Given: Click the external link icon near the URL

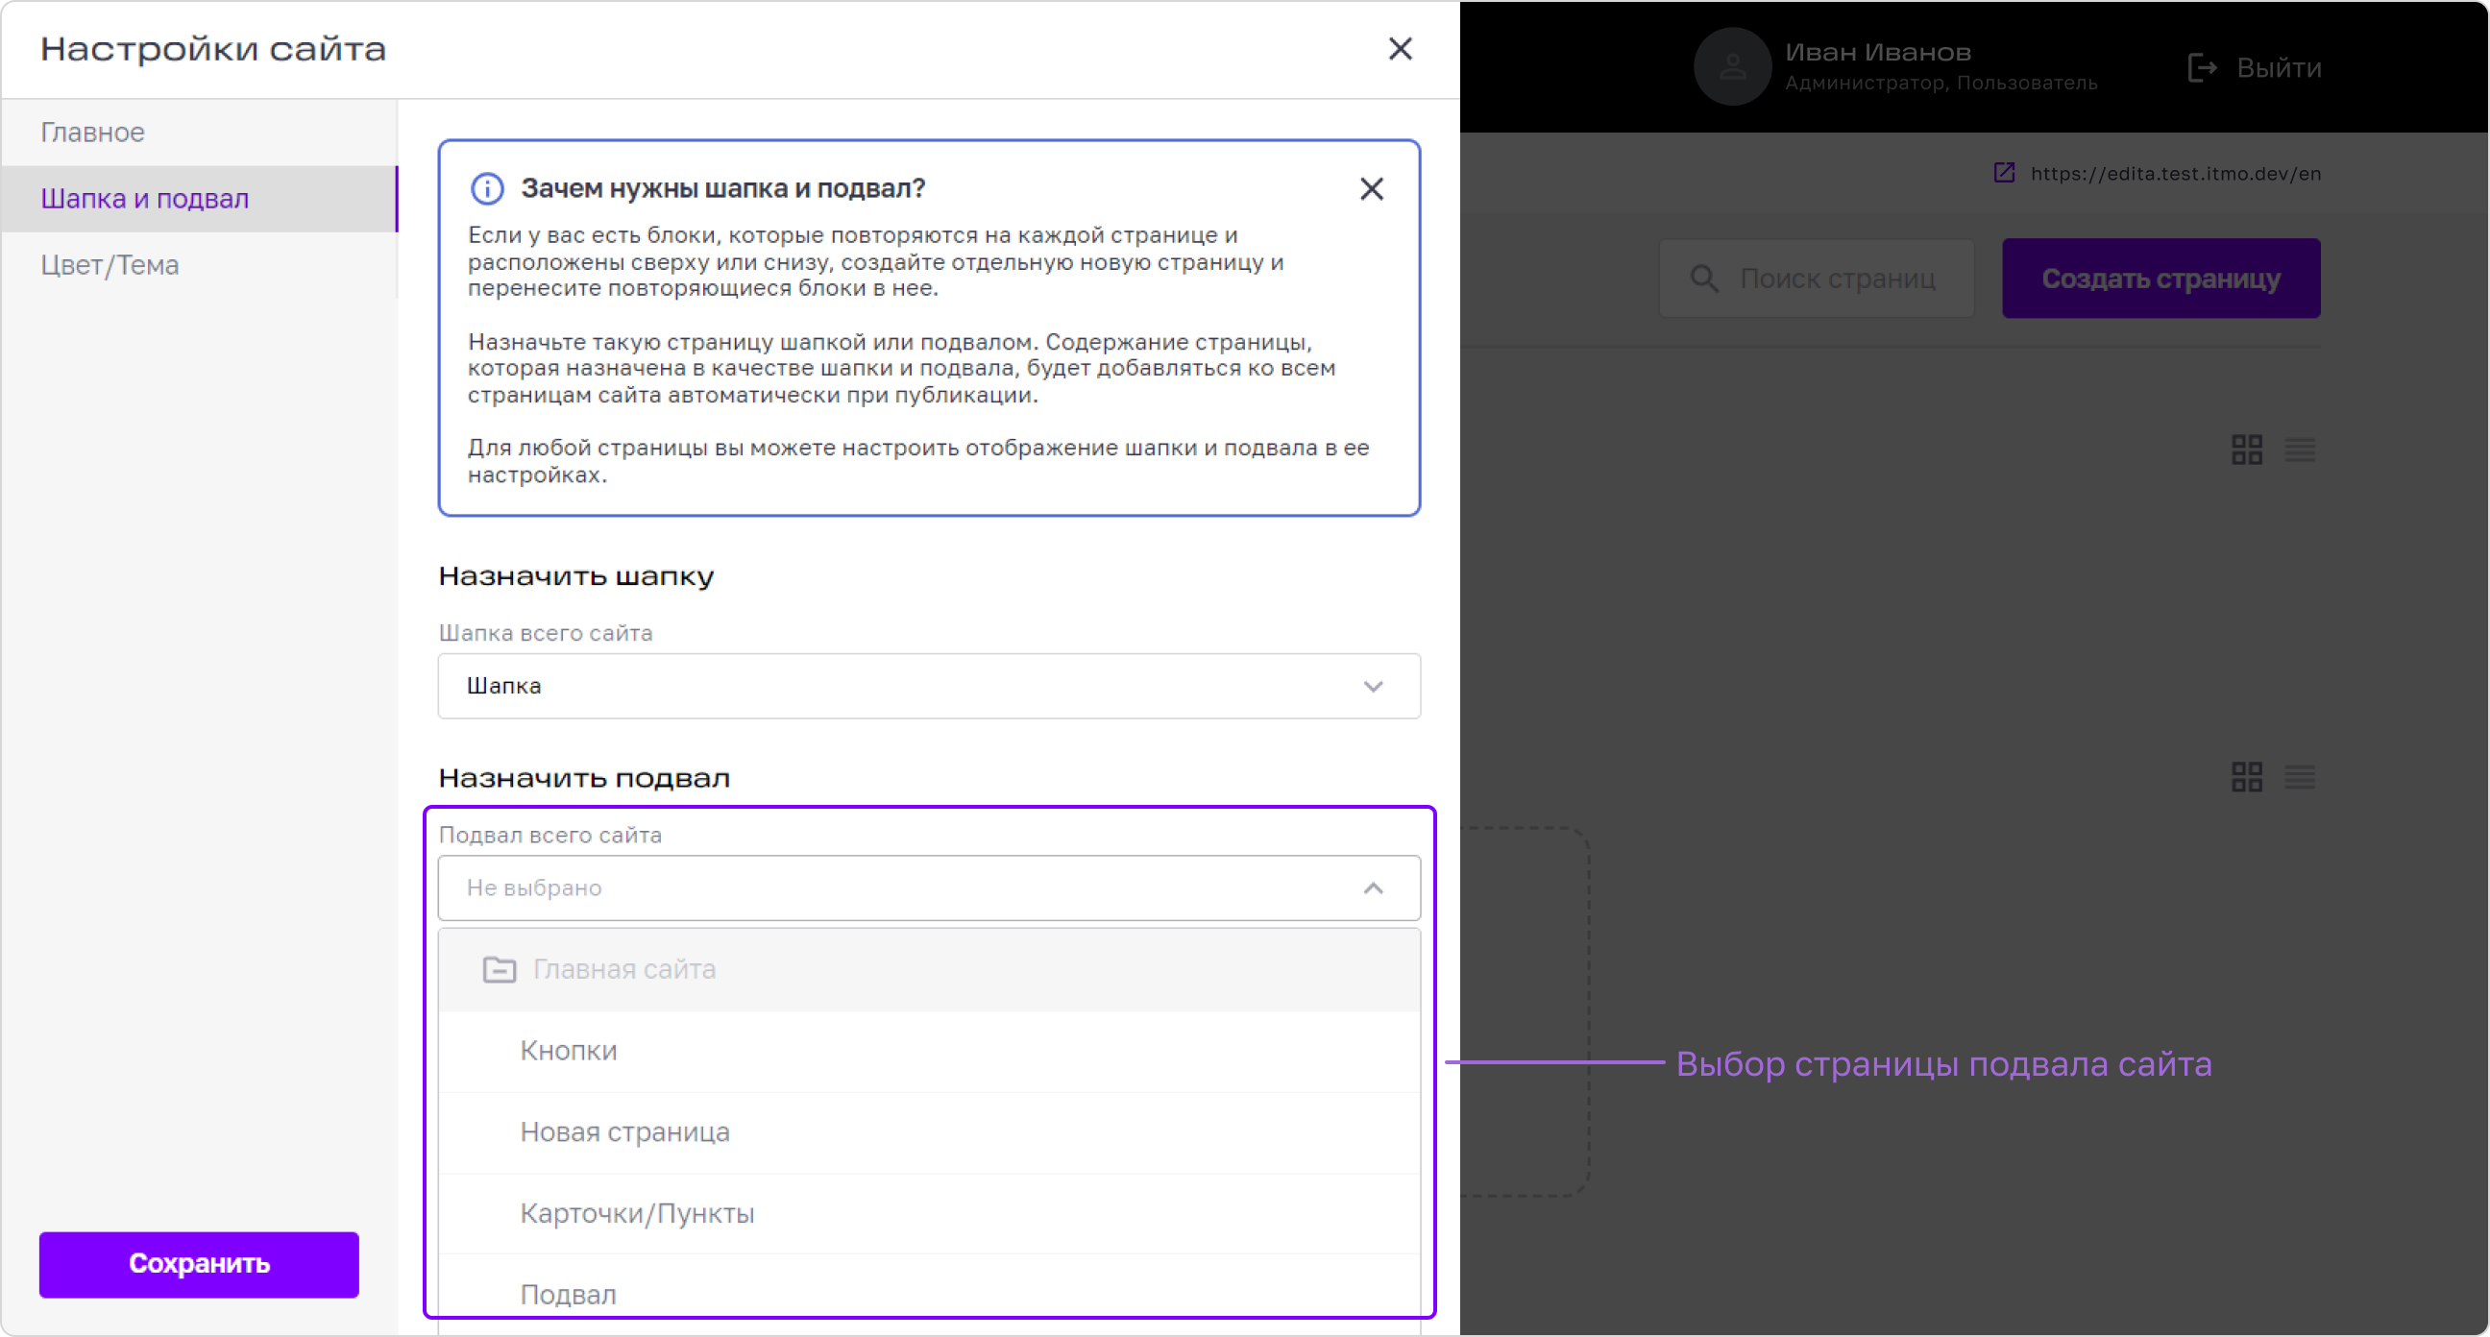Looking at the screenshot, I should click(2004, 173).
